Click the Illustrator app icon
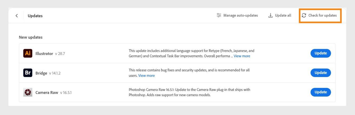This screenshot has width=355, height=115. (28, 53)
